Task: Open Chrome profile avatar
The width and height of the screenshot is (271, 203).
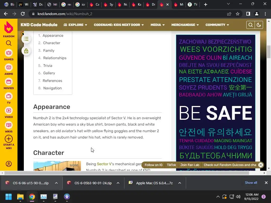Action: pos(257,14)
